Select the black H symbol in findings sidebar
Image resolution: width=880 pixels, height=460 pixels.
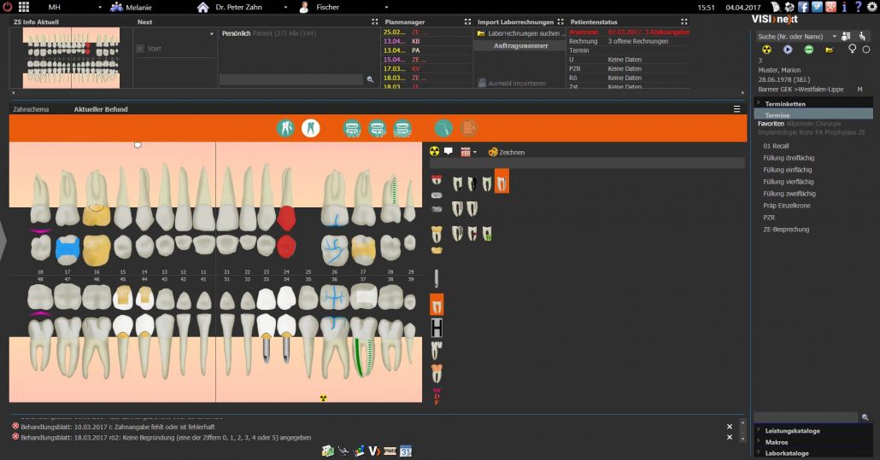click(x=437, y=327)
